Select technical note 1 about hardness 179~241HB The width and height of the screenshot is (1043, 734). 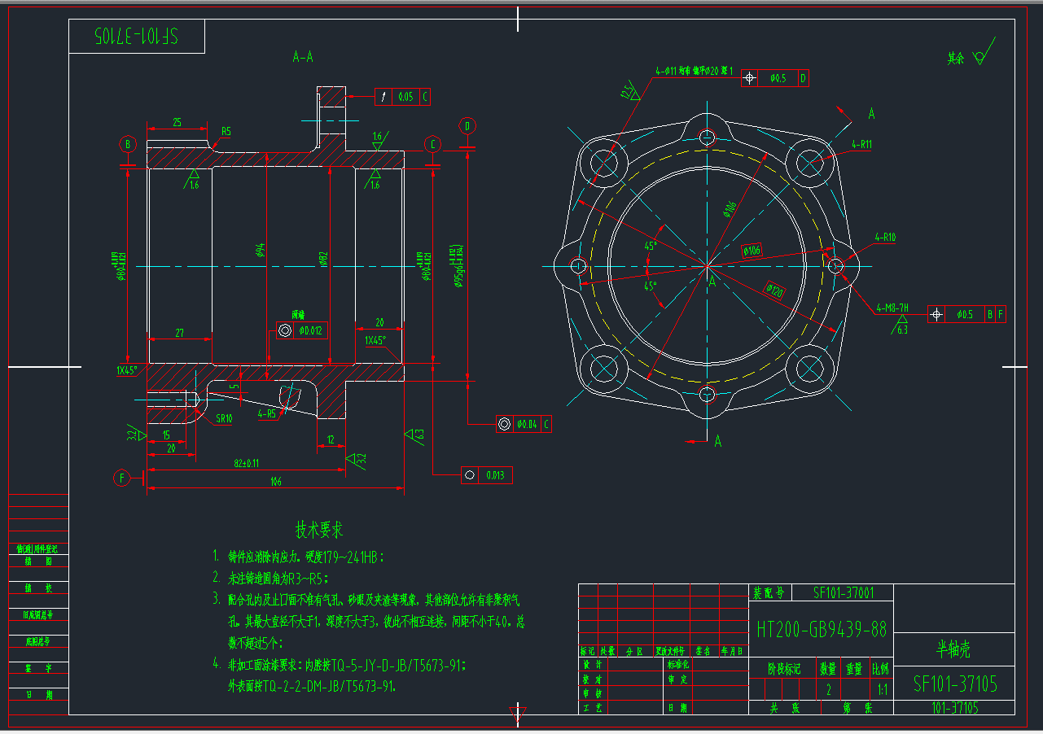tap(297, 557)
